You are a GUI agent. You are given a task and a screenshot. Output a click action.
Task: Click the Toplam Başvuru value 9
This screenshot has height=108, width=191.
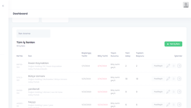click(x=137, y=92)
